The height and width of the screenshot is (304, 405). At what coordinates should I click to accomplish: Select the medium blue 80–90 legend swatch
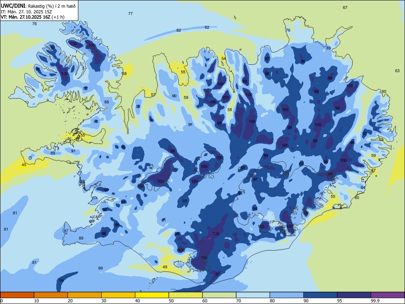tap(287, 295)
